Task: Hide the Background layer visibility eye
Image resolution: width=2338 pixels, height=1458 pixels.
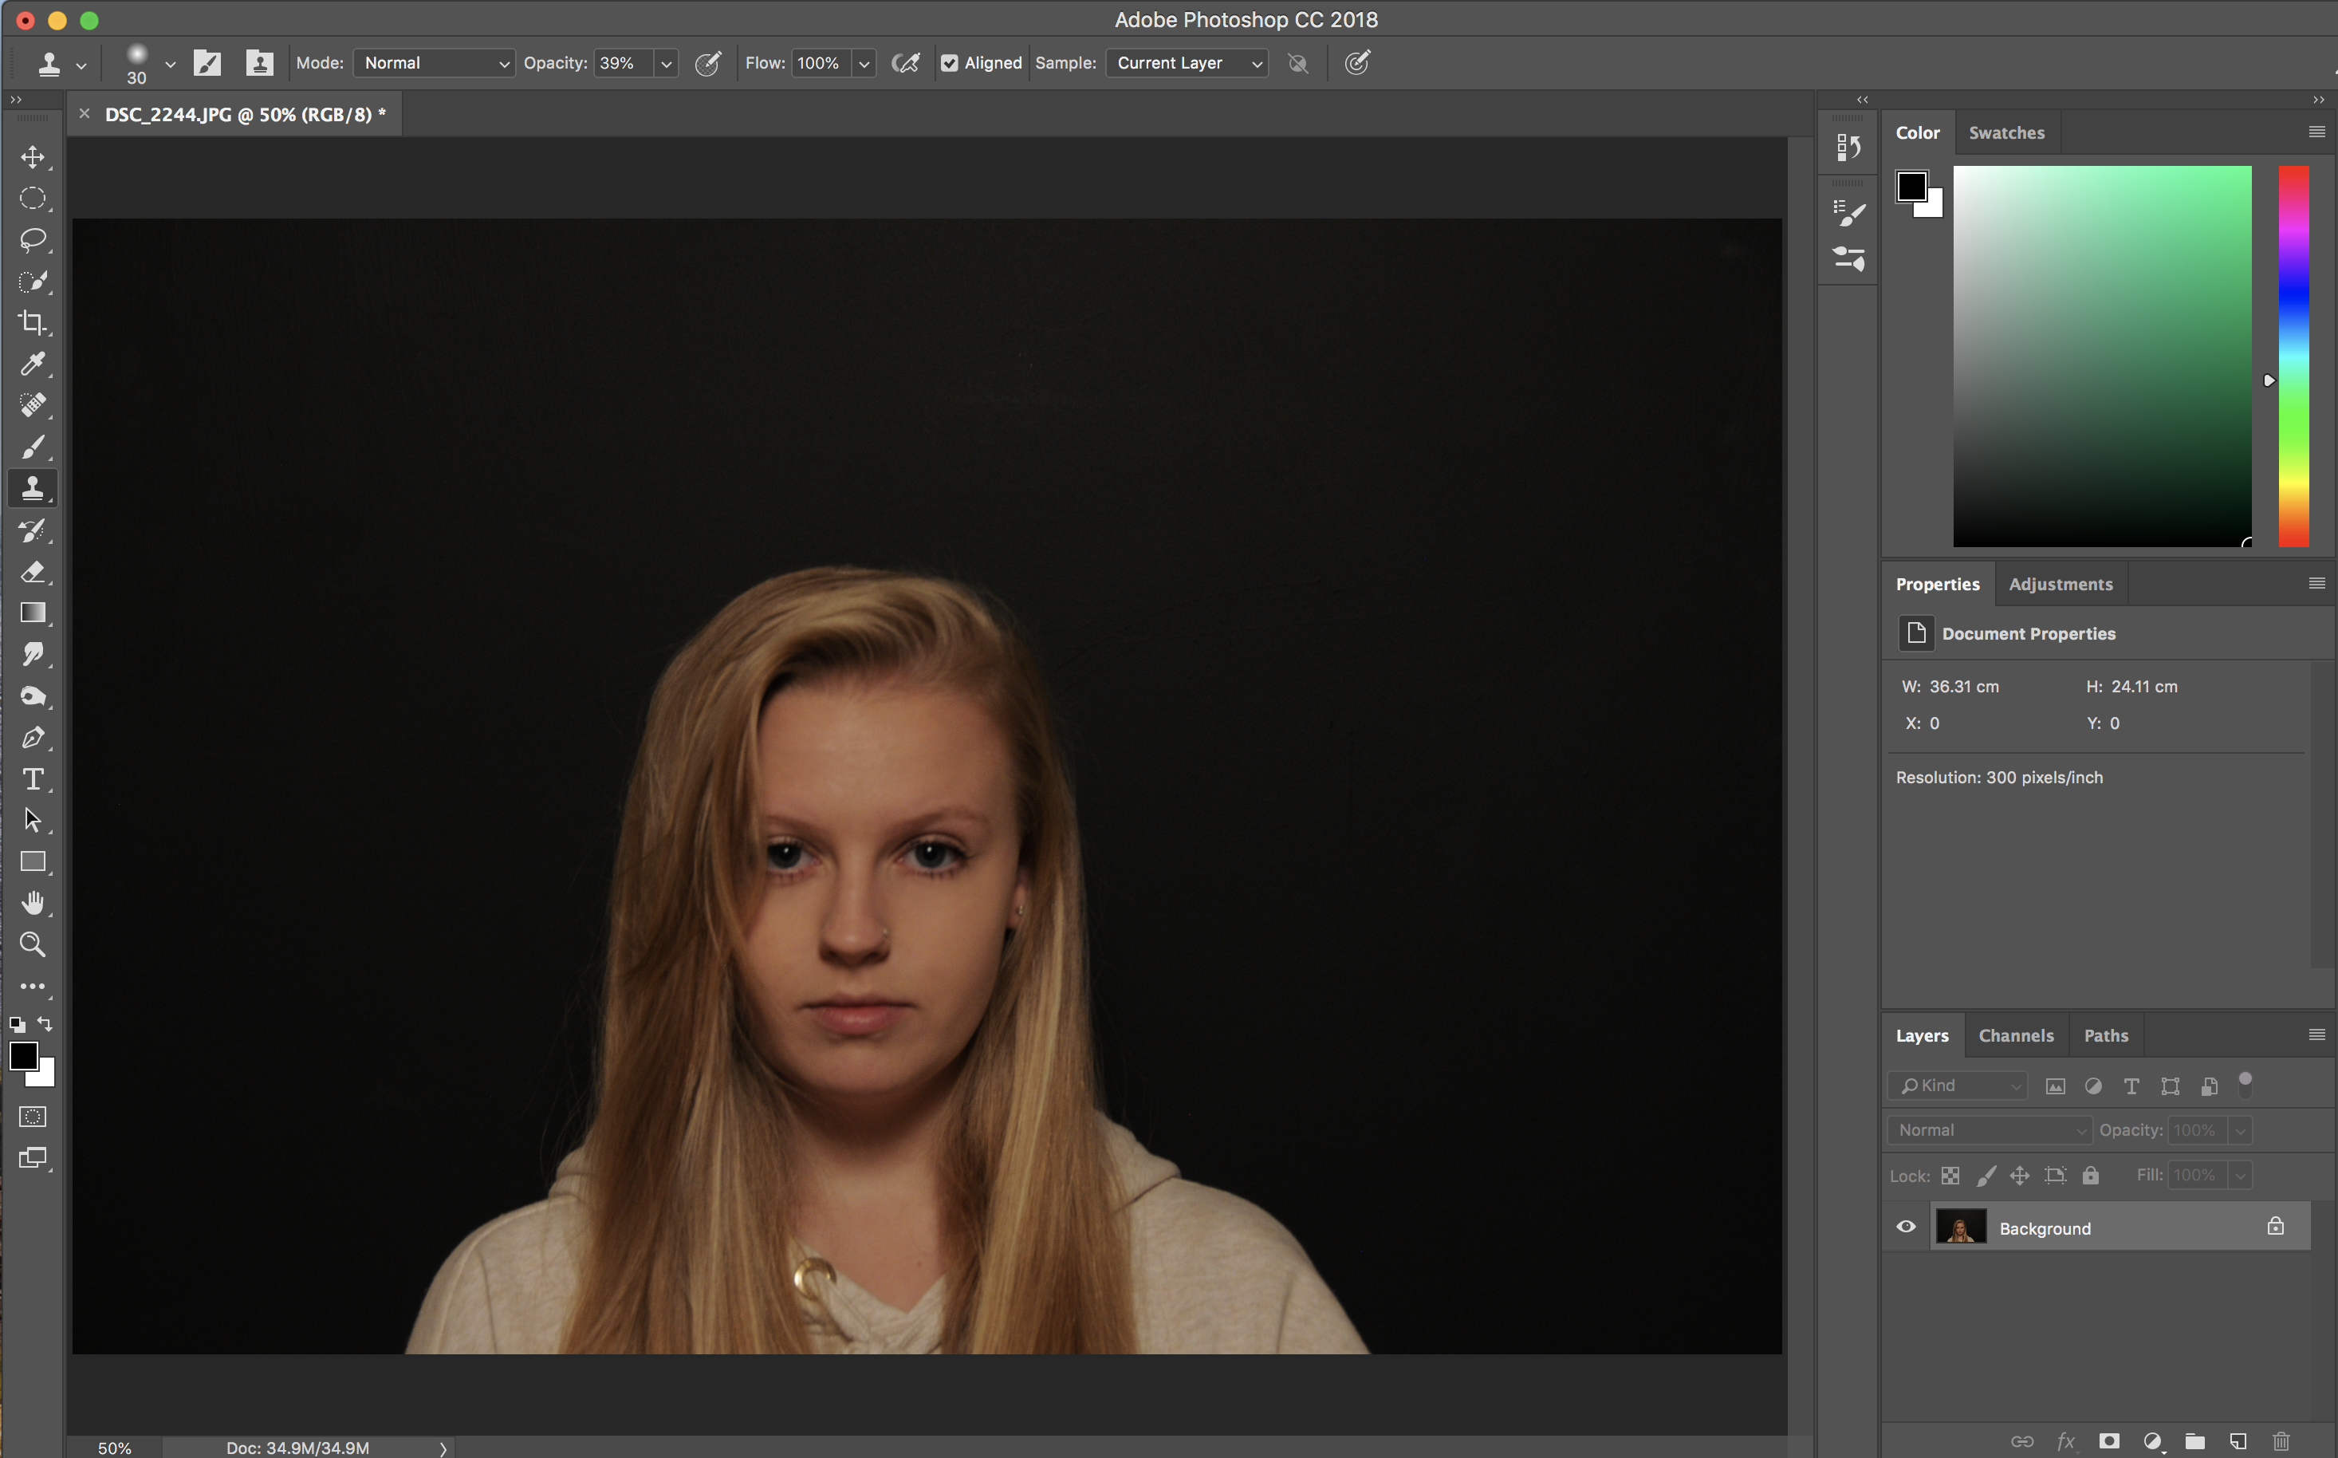Action: [1906, 1227]
